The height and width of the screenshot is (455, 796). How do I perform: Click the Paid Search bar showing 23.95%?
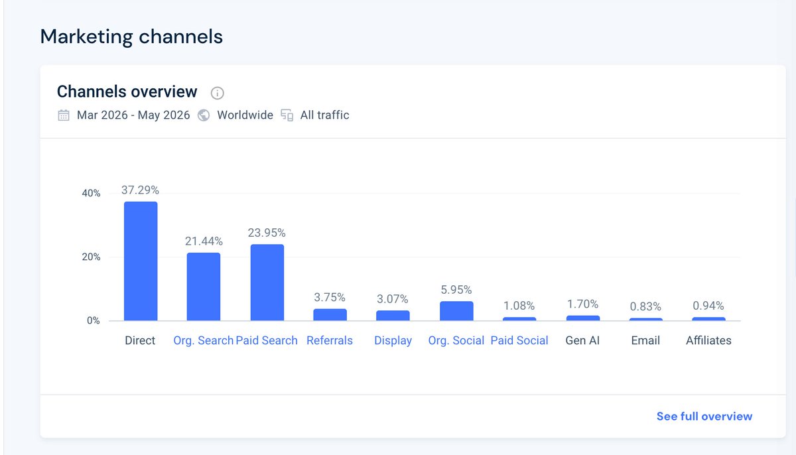pyautogui.click(x=267, y=283)
